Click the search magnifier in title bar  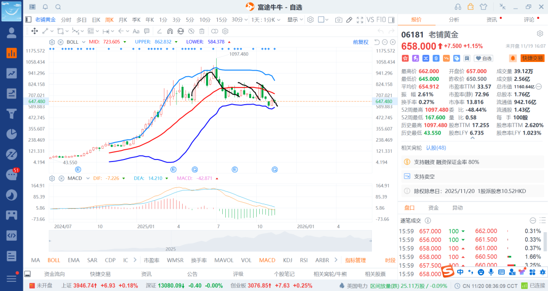coord(58,7)
